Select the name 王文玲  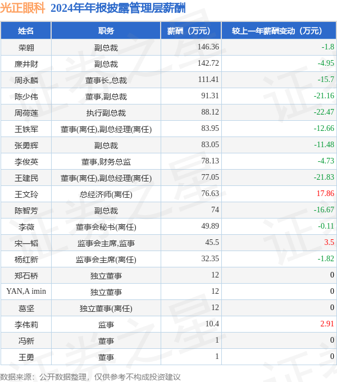click(x=26, y=194)
